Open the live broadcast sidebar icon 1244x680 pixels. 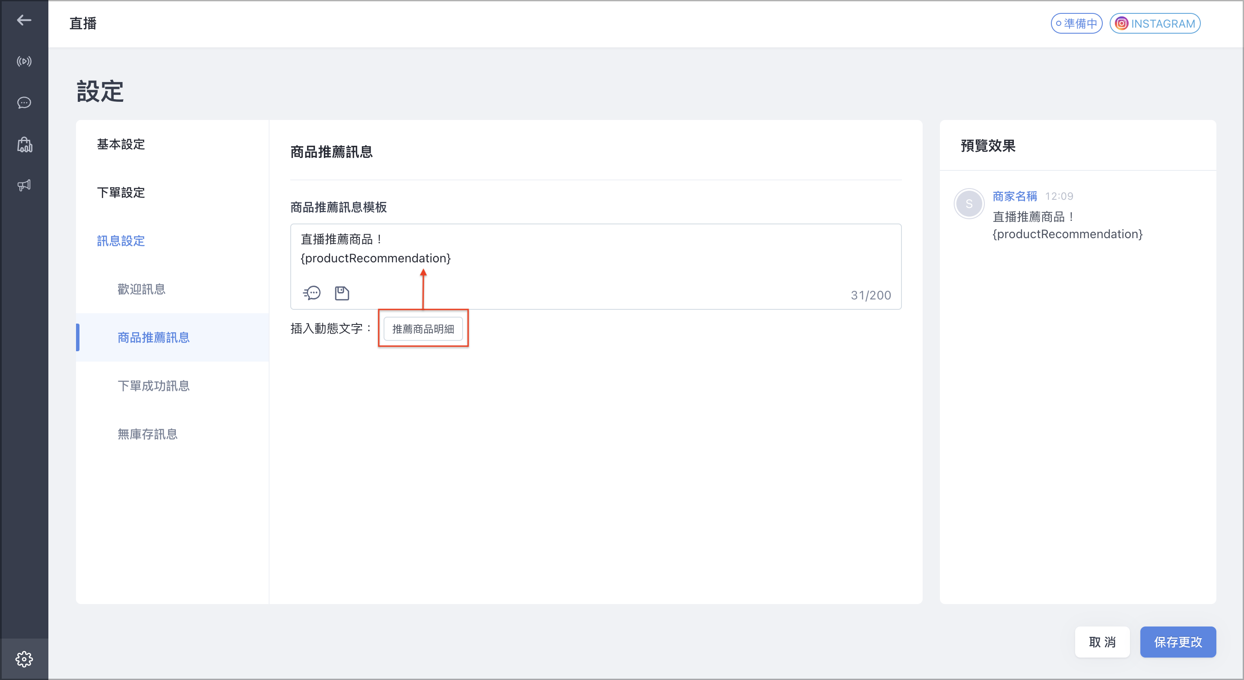(24, 61)
